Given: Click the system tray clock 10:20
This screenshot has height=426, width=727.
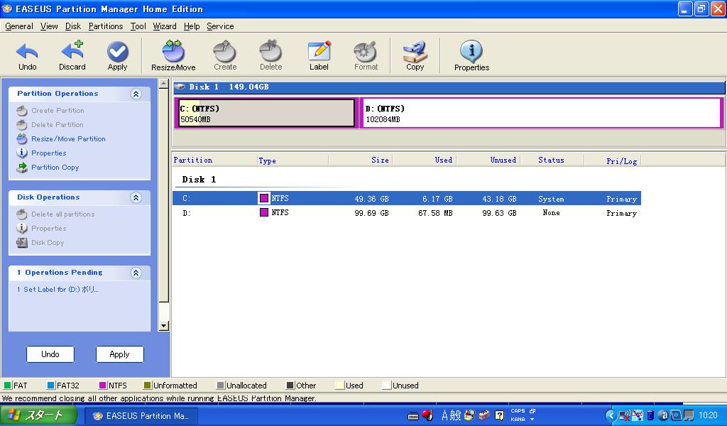Looking at the screenshot, I should pyautogui.click(x=708, y=415).
